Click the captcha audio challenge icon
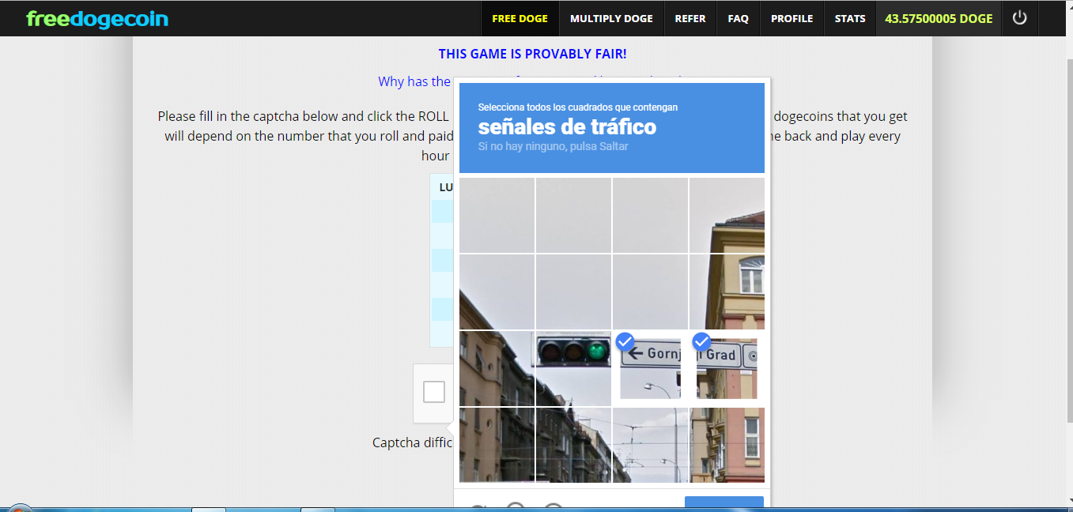Image resolution: width=1073 pixels, height=512 pixels. point(516,507)
